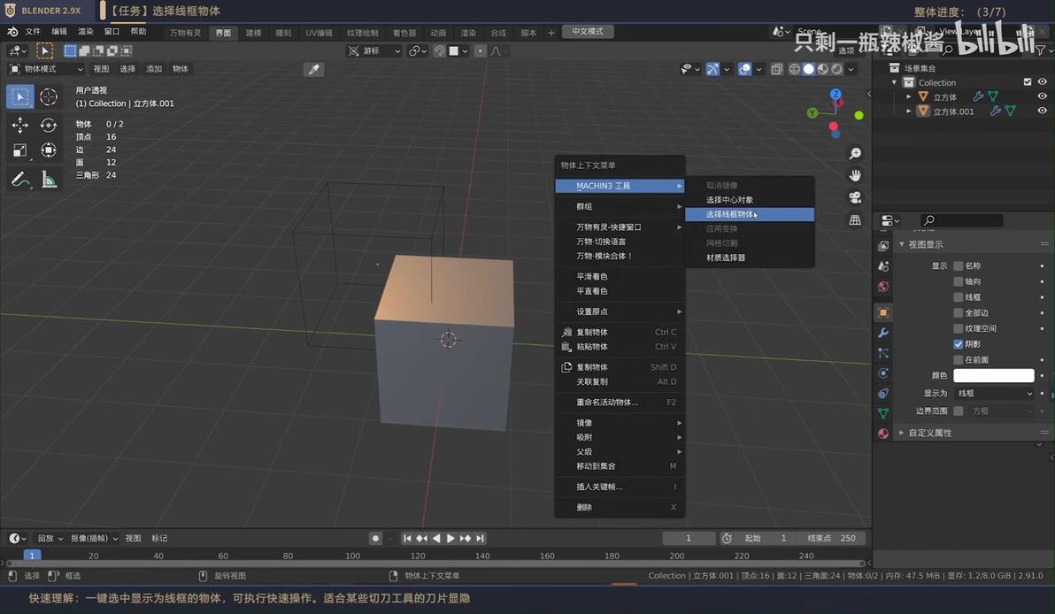
Task: Uncheck the 阴影 checkbox
Action: point(959,344)
